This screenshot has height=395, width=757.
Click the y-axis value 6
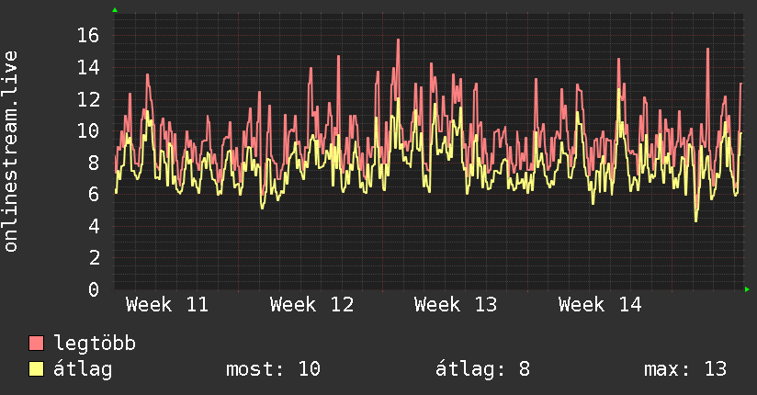[x=94, y=194]
